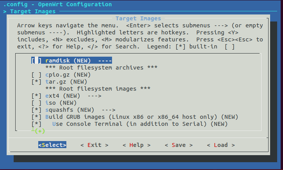
Task: Choose the Exit button
Action: [x=94, y=145]
